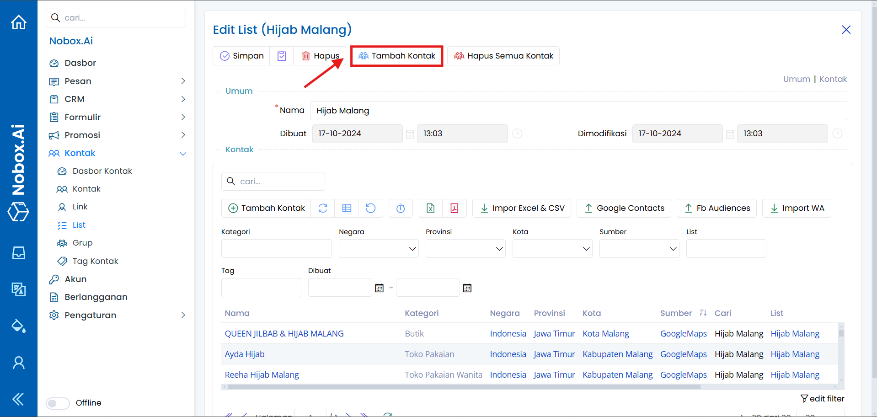Toggle the Offline switch

[57, 403]
